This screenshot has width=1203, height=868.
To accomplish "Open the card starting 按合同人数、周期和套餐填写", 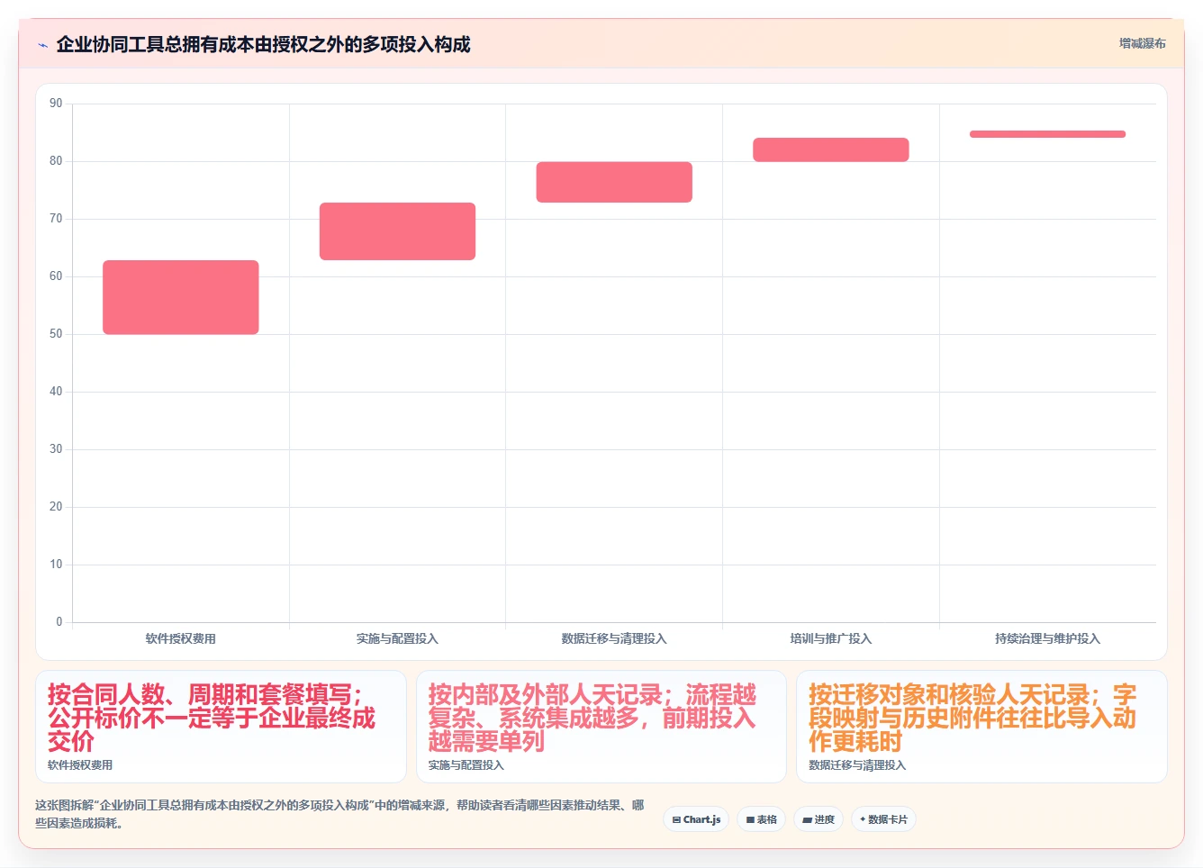I will tap(221, 727).
